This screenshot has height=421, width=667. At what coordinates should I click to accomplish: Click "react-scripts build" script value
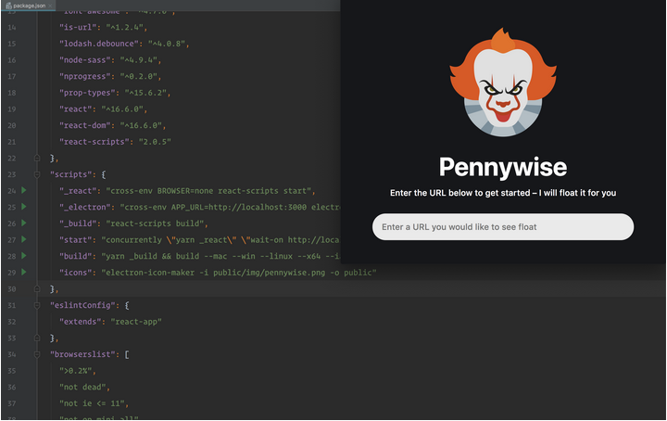point(154,223)
